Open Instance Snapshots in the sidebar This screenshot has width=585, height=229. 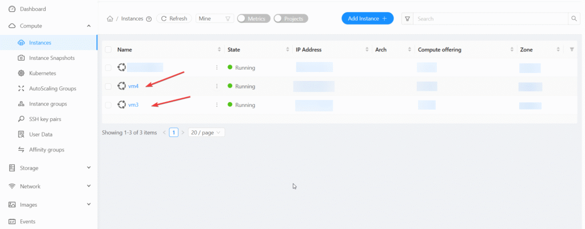[51, 58]
